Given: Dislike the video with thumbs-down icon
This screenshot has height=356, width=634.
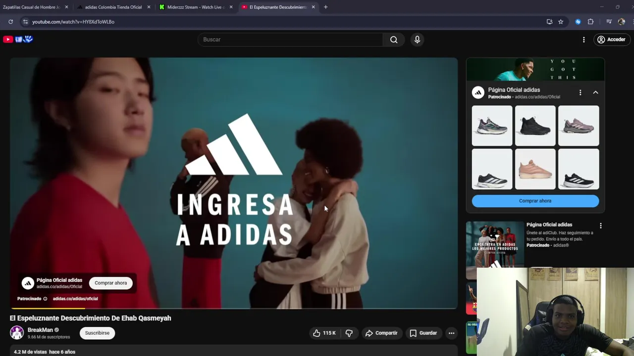Looking at the screenshot, I should point(349,333).
